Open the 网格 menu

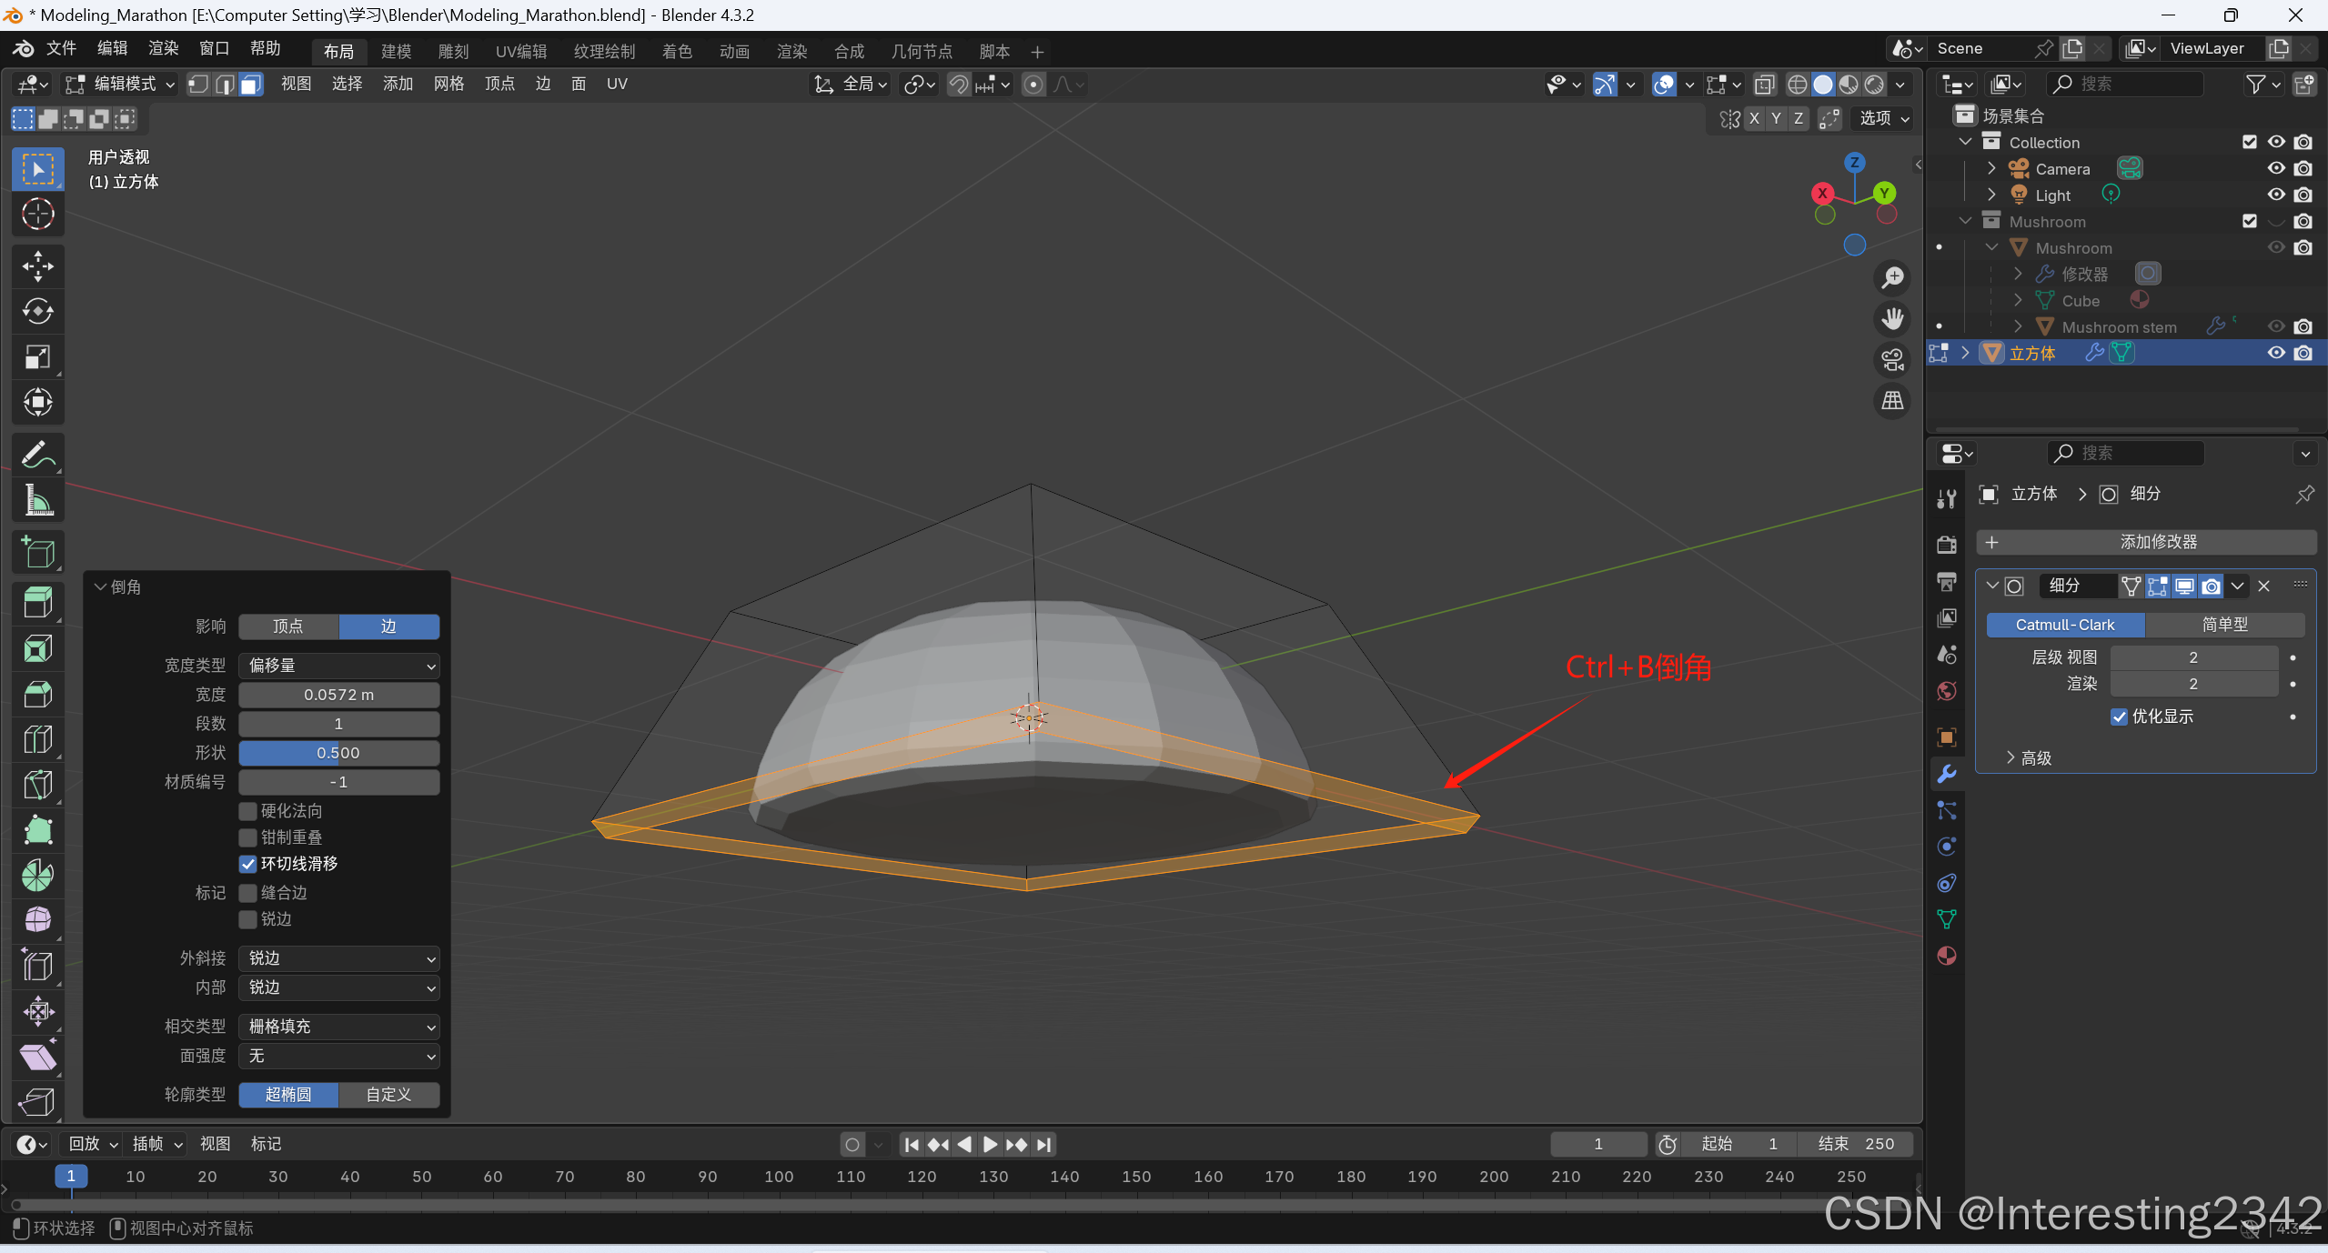point(448,85)
